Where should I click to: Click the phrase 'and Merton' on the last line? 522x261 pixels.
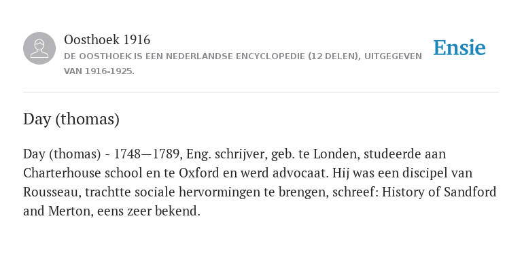tap(58, 211)
